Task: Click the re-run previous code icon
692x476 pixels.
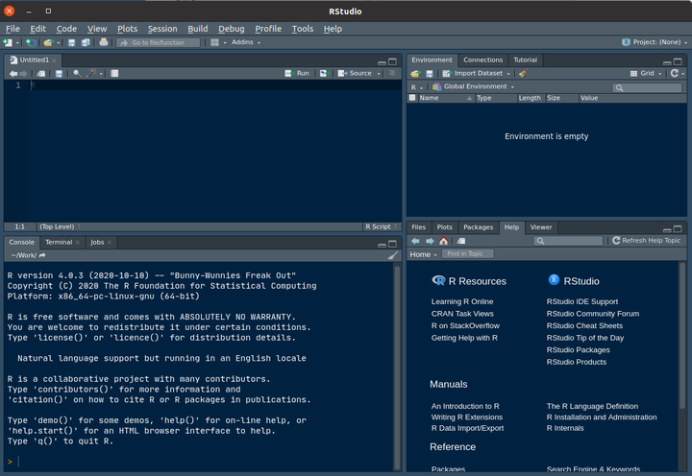Action: point(324,73)
